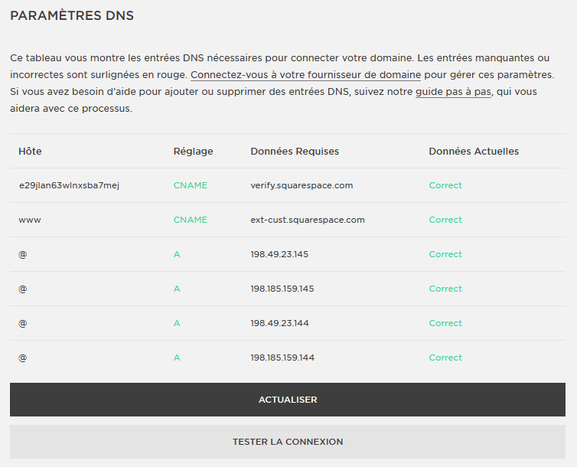Screen dimensions: 577x467
Task: Select the IP address 198.49.23.145
Action: (279, 254)
